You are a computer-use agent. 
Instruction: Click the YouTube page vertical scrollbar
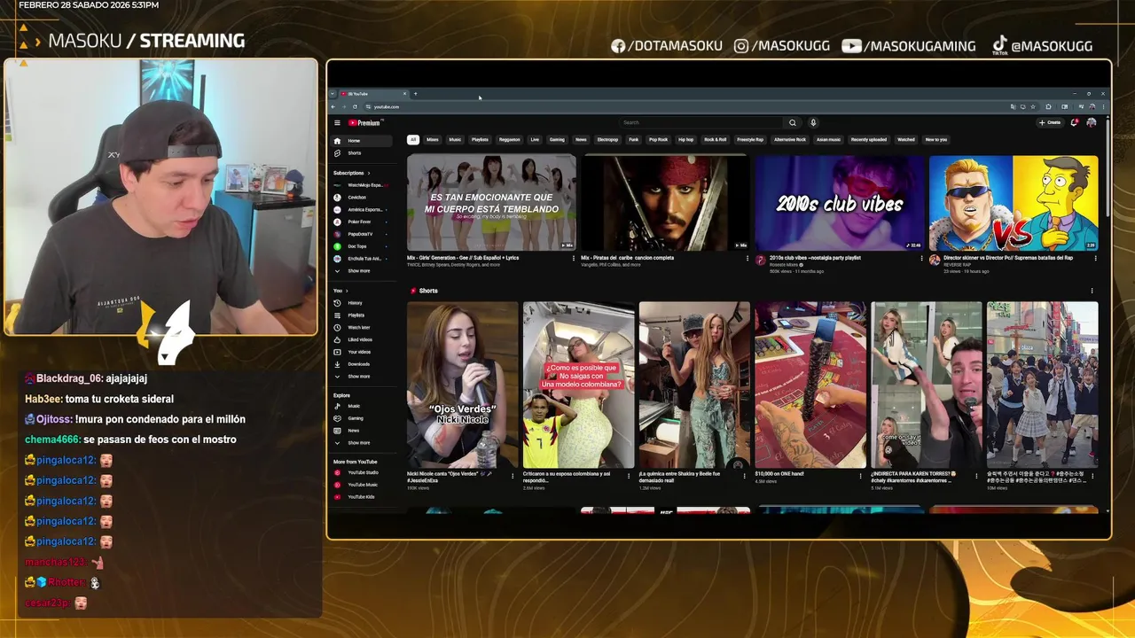tap(1106, 168)
